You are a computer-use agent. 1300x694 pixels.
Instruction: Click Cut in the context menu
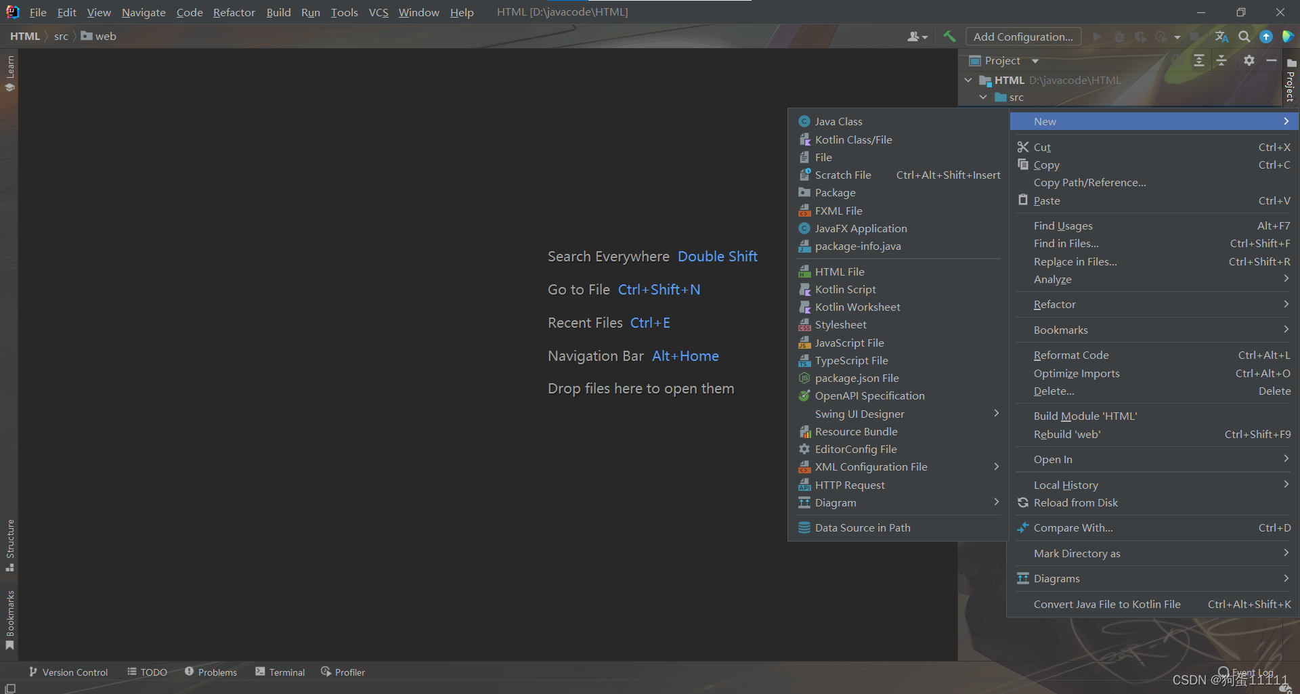(1154, 147)
